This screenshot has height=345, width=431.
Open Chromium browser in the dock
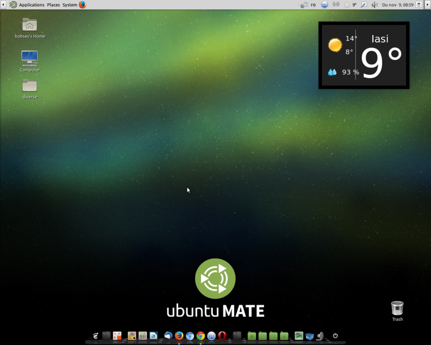190,336
